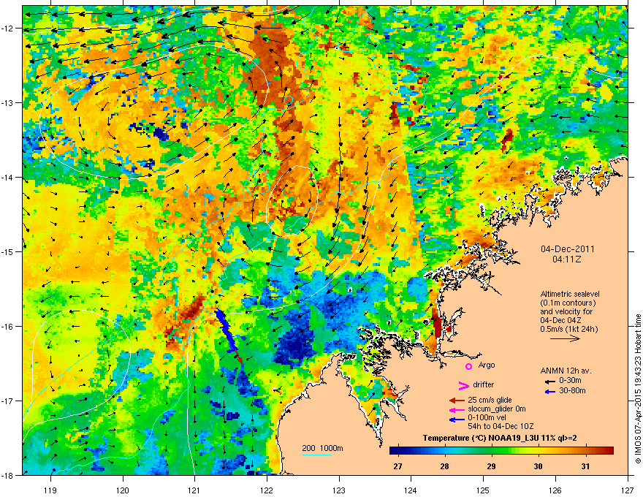The width and height of the screenshot is (643, 497).
Task: Click the '54h to 04-Dec 10Z' text
Action: (x=501, y=426)
